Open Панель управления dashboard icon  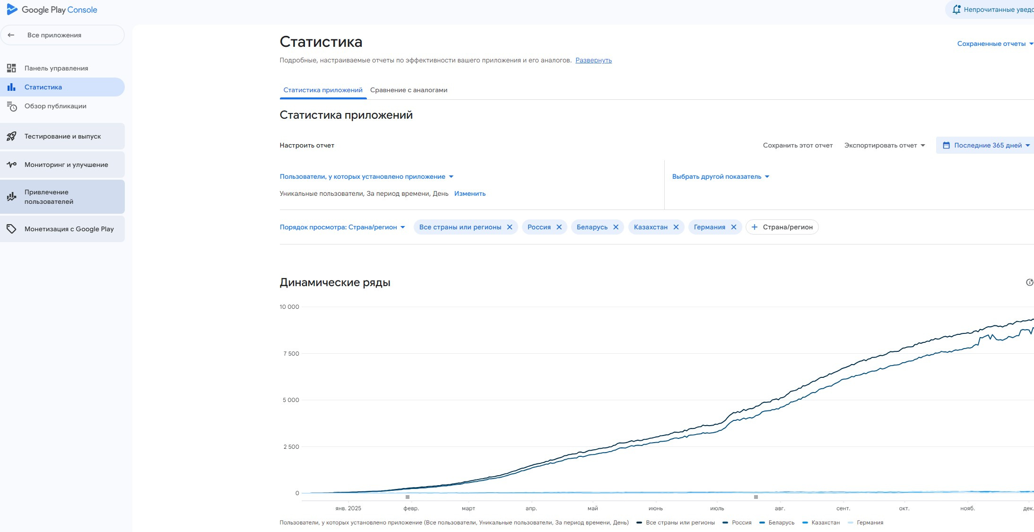[x=11, y=68]
